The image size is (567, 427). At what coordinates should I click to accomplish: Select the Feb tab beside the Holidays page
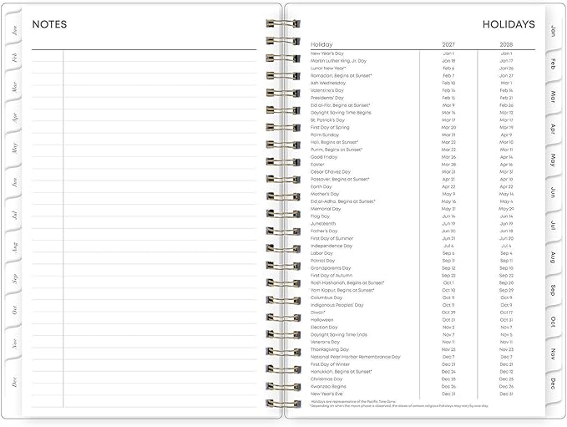click(x=553, y=64)
